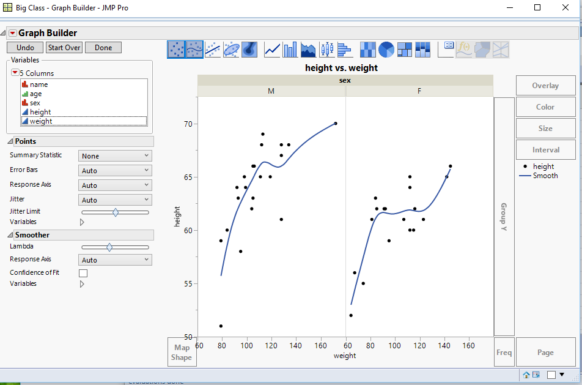Open the Jitter dropdown

pos(115,200)
